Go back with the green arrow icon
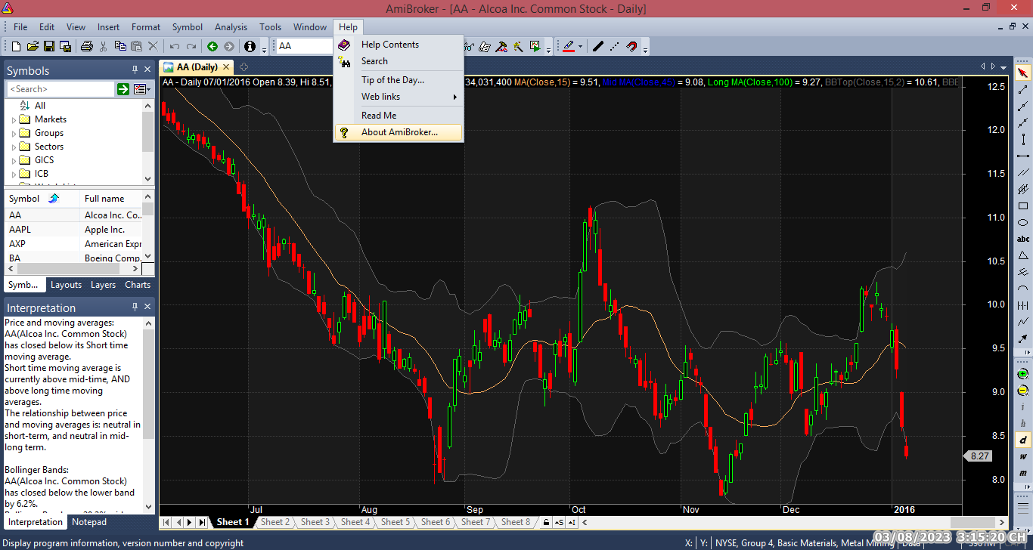This screenshot has height=550, width=1033. point(212,46)
